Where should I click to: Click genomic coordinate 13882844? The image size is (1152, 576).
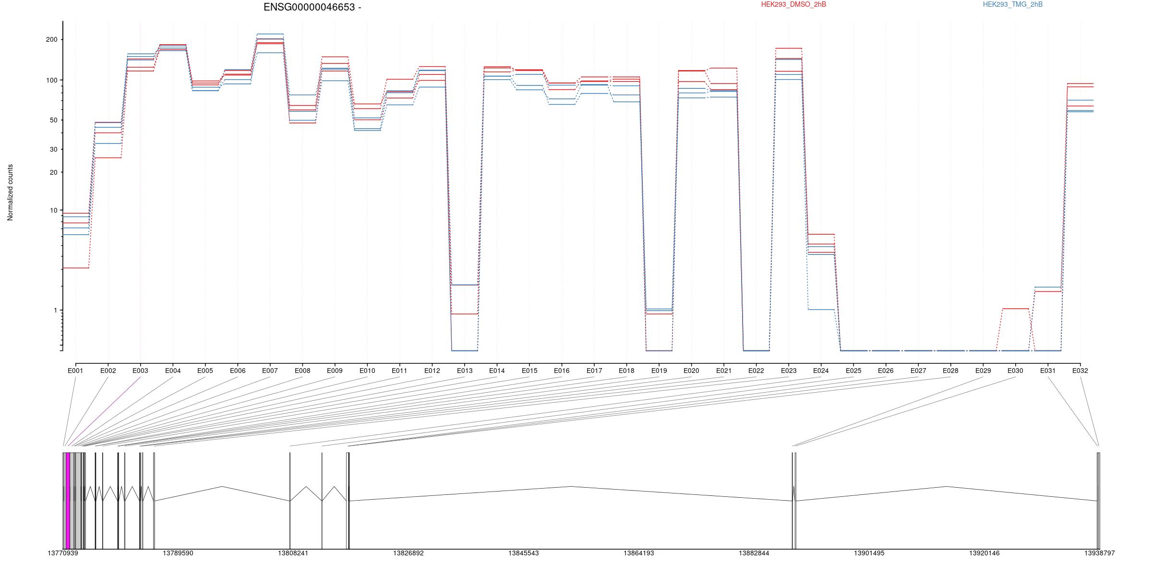pos(754,553)
